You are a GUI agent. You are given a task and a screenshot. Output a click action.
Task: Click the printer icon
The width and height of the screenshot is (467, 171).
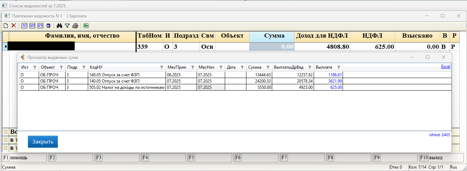click(x=75, y=25)
